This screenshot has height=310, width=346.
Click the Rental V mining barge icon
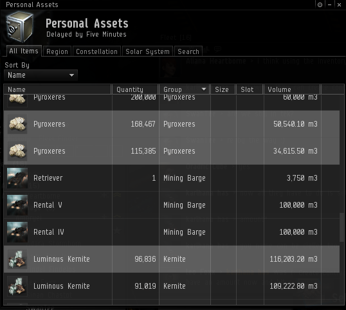pyautogui.click(x=17, y=205)
